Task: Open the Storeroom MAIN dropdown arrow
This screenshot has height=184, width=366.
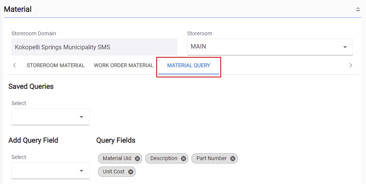Action: [x=345, y=47]
